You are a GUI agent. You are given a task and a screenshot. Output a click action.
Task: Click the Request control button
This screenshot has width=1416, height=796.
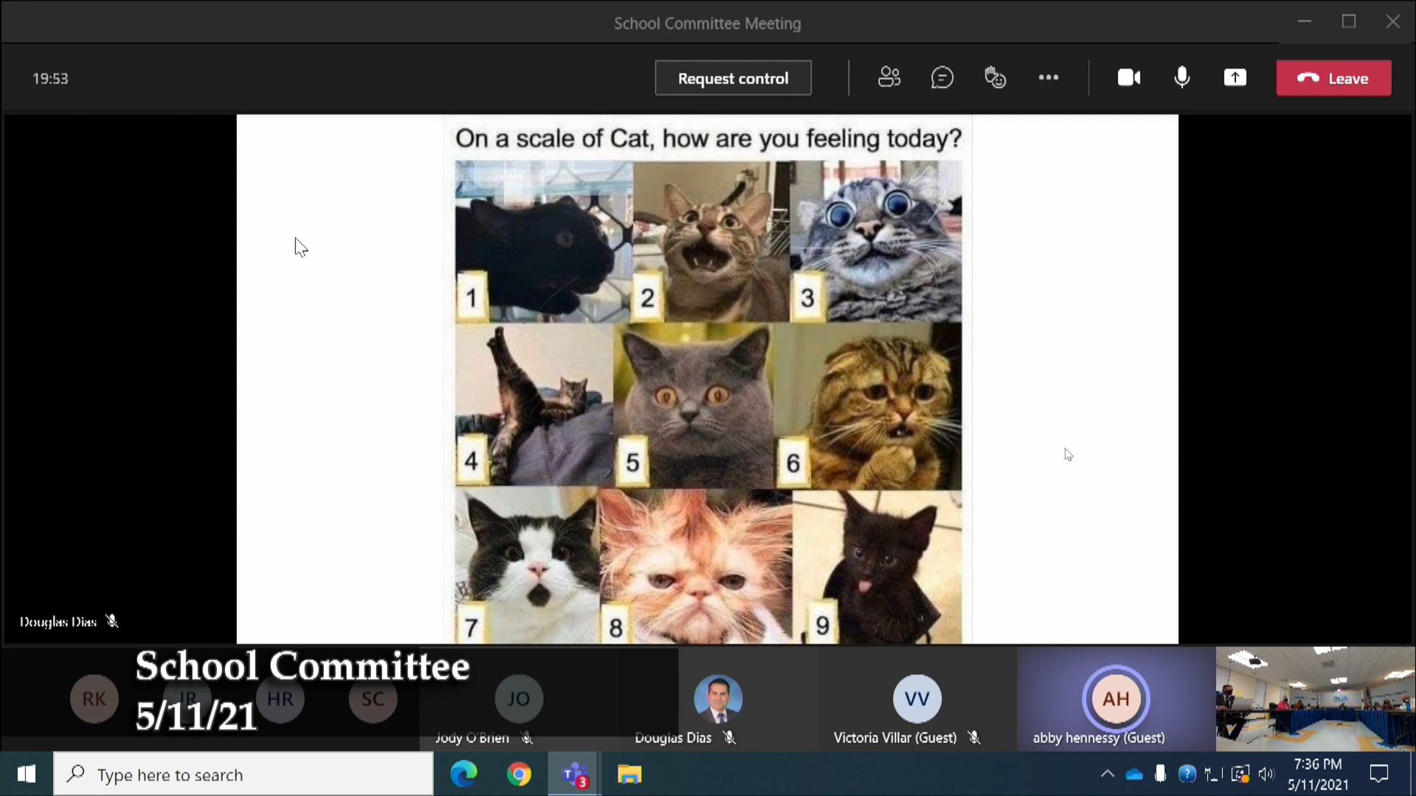pos(733,78)
